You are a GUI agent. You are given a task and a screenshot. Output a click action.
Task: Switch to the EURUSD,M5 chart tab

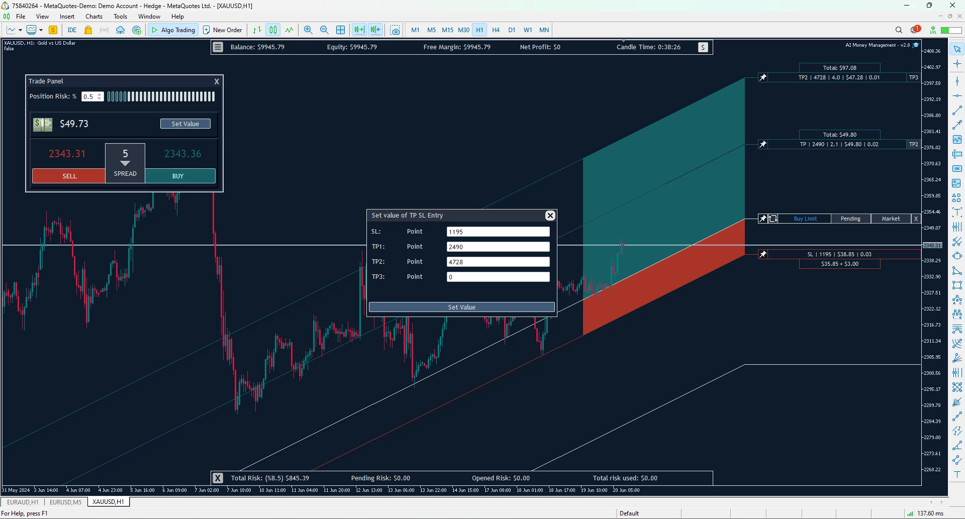(x=65, y=502)
